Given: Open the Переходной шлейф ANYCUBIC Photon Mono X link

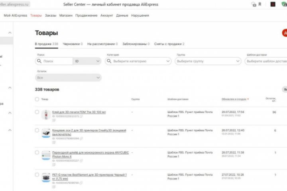Looking at the screenshot, I should [x=90, y=154].
